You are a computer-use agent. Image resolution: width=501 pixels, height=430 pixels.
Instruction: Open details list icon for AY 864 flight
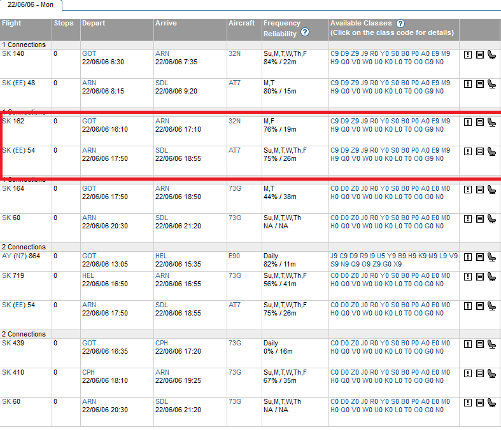[480, 257]
